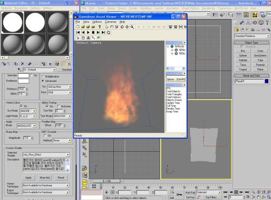Image resolution: width=271 pixels, height=200 pixels.
Task: Select the Advanced radio button
Action: pyautogui.click(x=43, y=81)
